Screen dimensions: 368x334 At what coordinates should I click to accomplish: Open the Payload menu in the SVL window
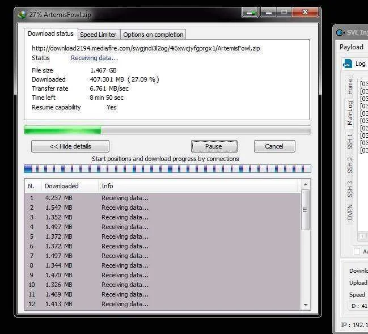(352, 47)
